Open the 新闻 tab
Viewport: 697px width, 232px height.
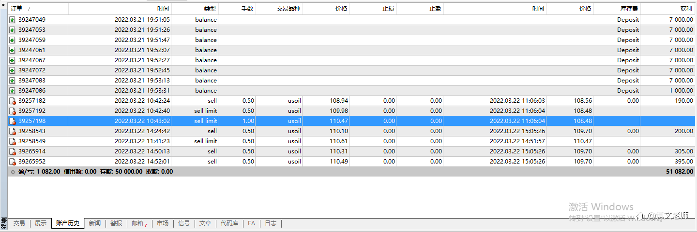point(95,223)
